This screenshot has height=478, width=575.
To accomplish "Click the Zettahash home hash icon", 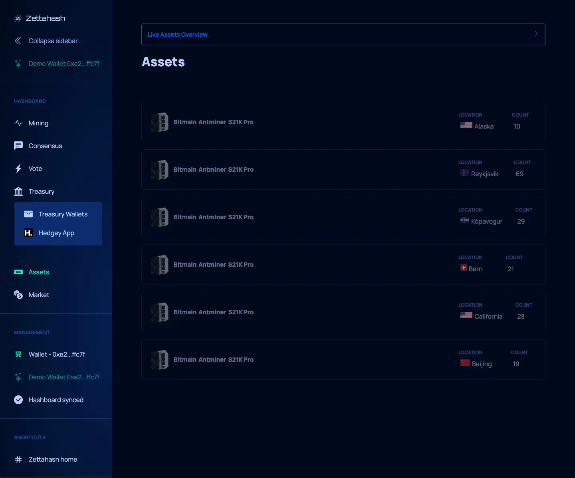I will tap(18, 460).
